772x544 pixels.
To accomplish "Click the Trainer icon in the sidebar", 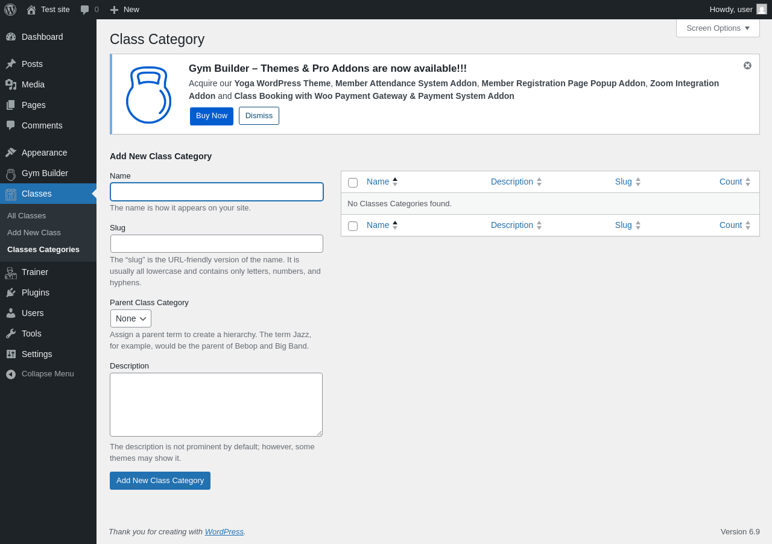I will (11, 273).
